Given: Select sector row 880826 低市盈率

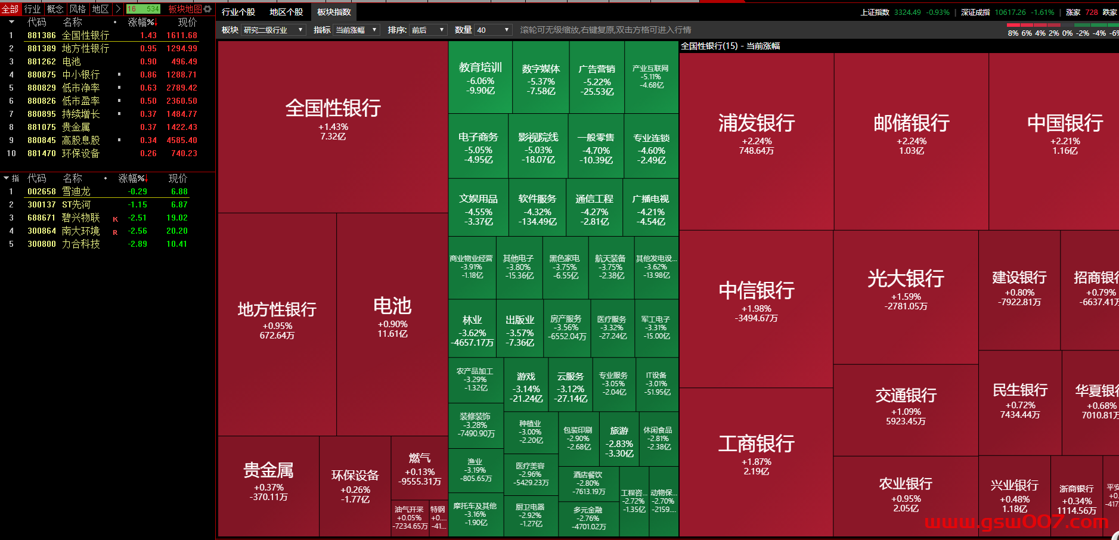Looking at the screenshot, I should click(107, 101).
